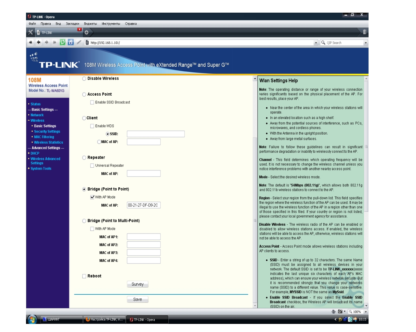The height and width of the screenshot is (332, 416).
Task: Go back with the Back arrow
Action: pos(39,42)
